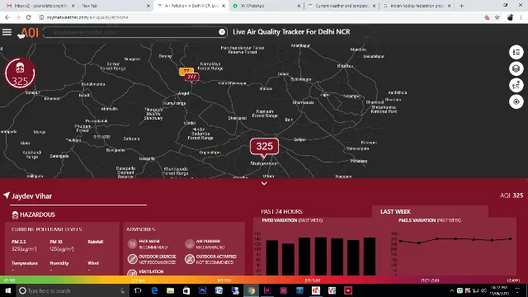528x297 pixels.
Task: Open the Windows Start menu
Action: pos(7,290)
